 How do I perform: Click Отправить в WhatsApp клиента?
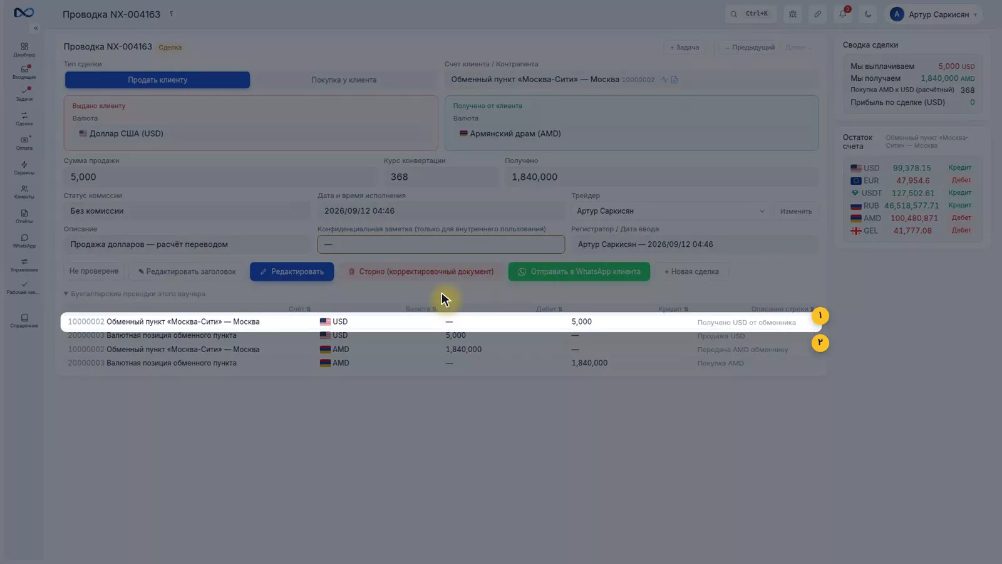point(579,271)
